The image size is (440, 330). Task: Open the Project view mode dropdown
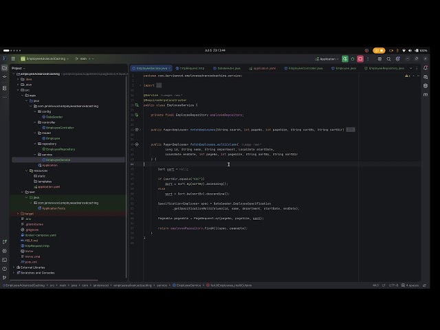pos(19,68)
